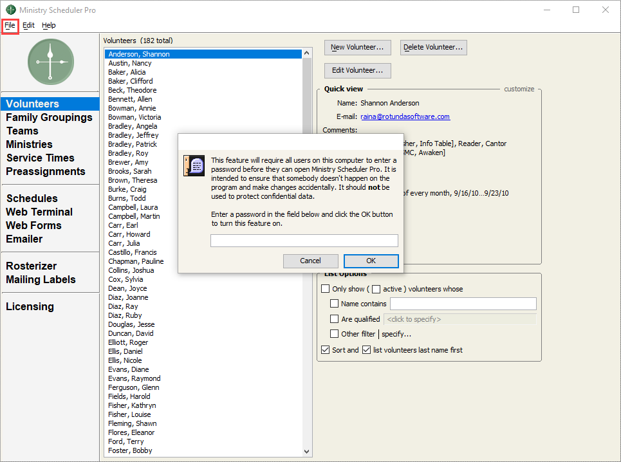This screenshot has width=621, height=462.
Task: Click the customize link in Quick view
Action: 519,89
